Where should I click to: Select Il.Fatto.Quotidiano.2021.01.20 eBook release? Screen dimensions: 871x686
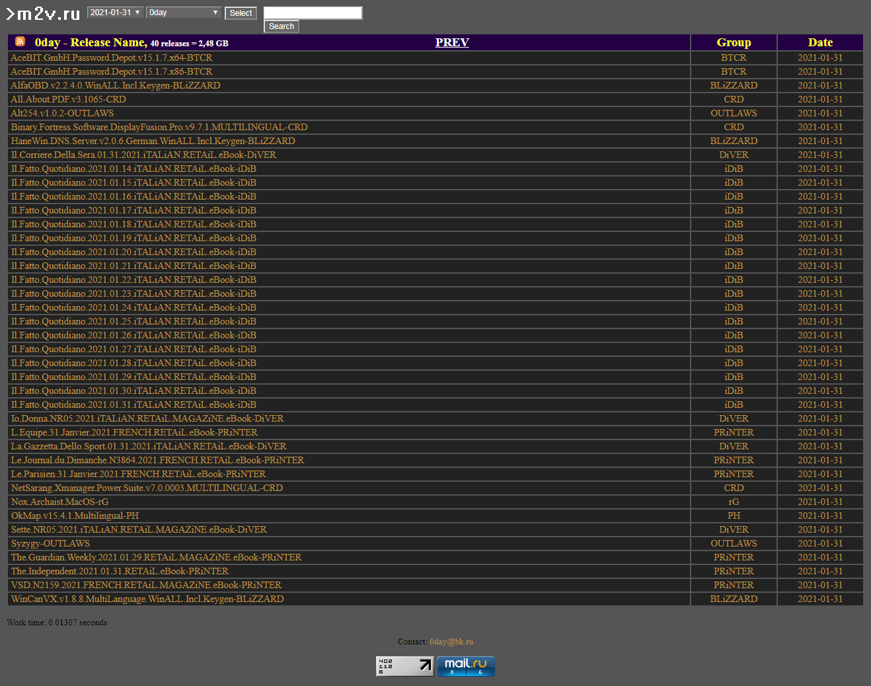click(133, 252)
